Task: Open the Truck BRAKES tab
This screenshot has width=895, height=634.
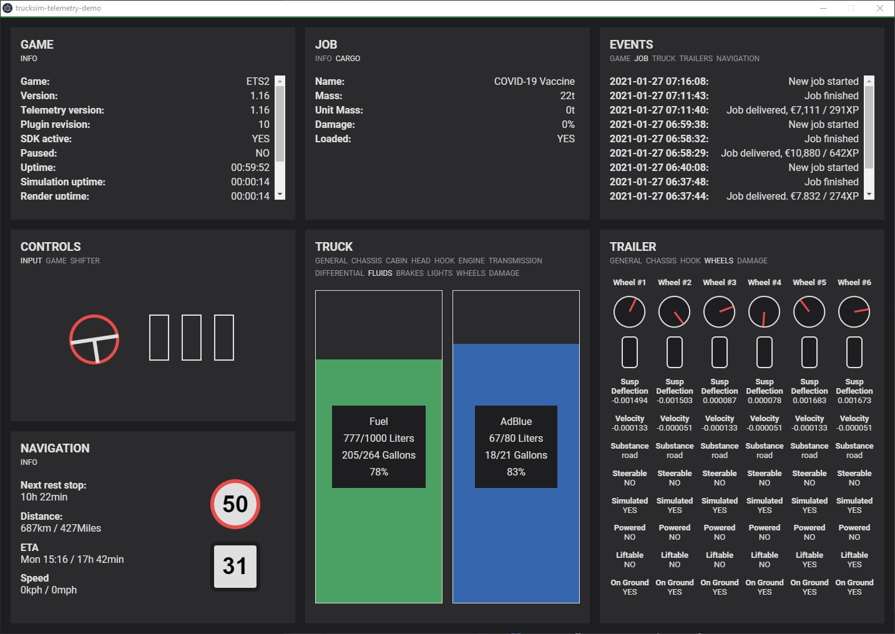Action: [409, 273]
